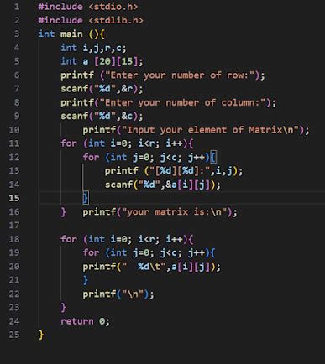
Task: Click the purple closing brace on line 16
Action: click(x=63, y=212)
